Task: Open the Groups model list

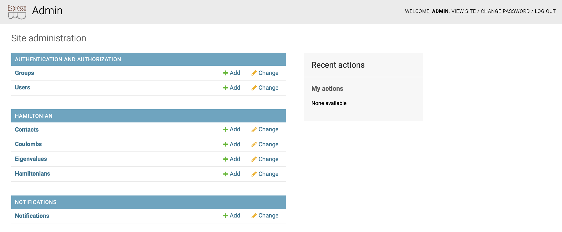Action: [24, 73]
